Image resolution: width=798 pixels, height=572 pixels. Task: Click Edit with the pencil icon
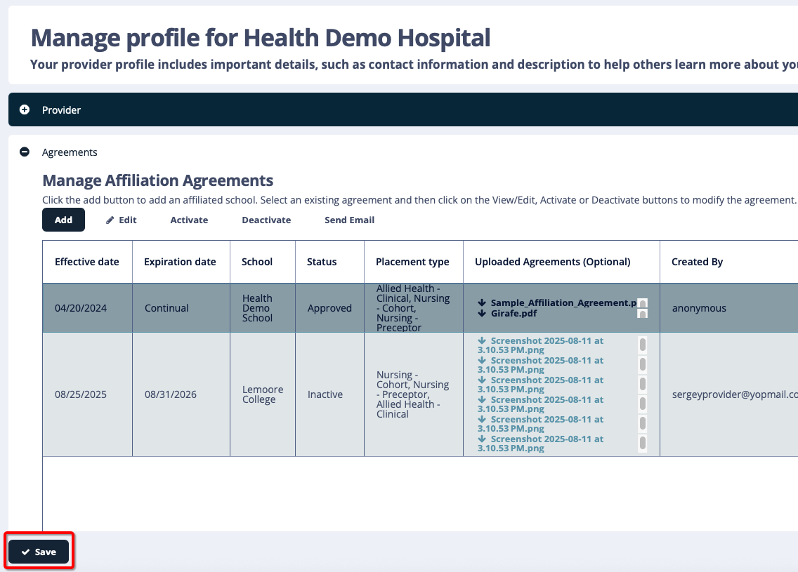click(x=121, y=220)
